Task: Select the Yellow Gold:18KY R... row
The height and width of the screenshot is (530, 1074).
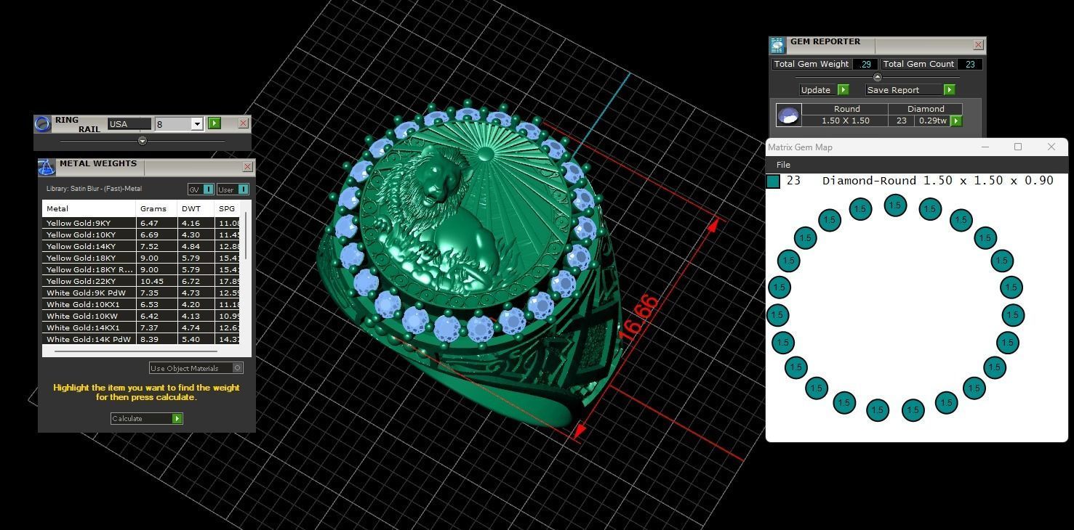Action: tap(141, 269)
